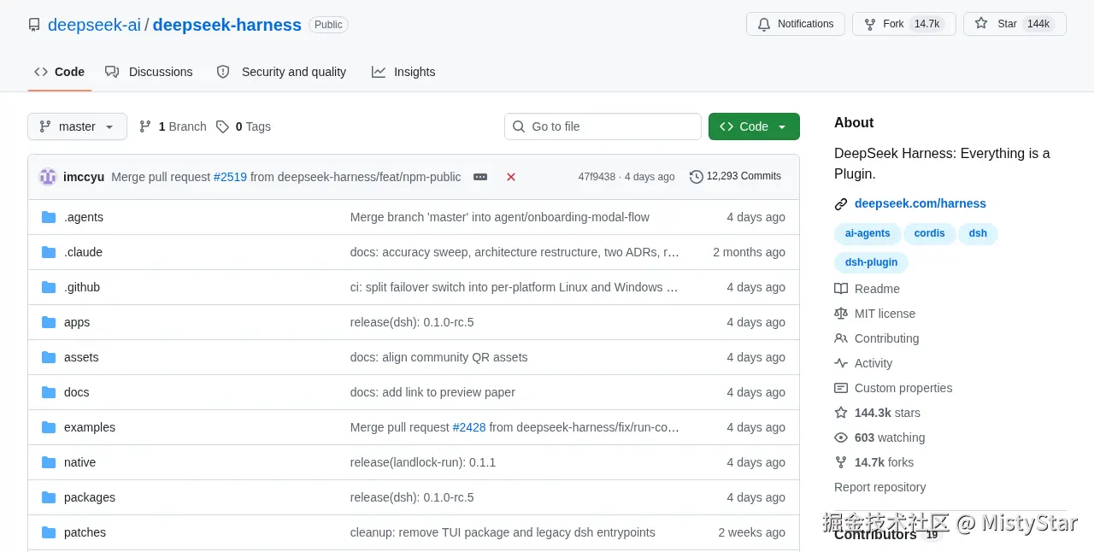View the 12,293 Commits history
Screen dimensions: 1094x552
(x=735, y=176)
